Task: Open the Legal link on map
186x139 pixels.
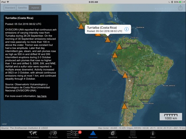Action: [x=4, y=124]
